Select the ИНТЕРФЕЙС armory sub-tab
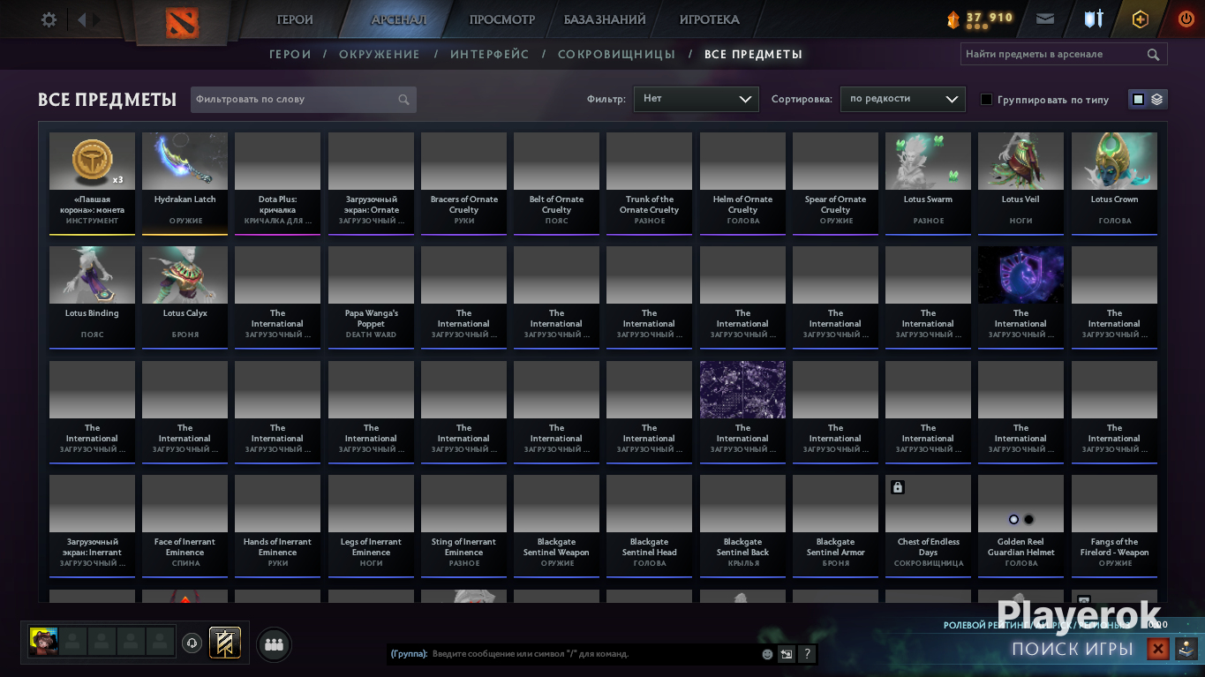The width and height of the screenshot is (1205, 677). (x=490, y=55)
